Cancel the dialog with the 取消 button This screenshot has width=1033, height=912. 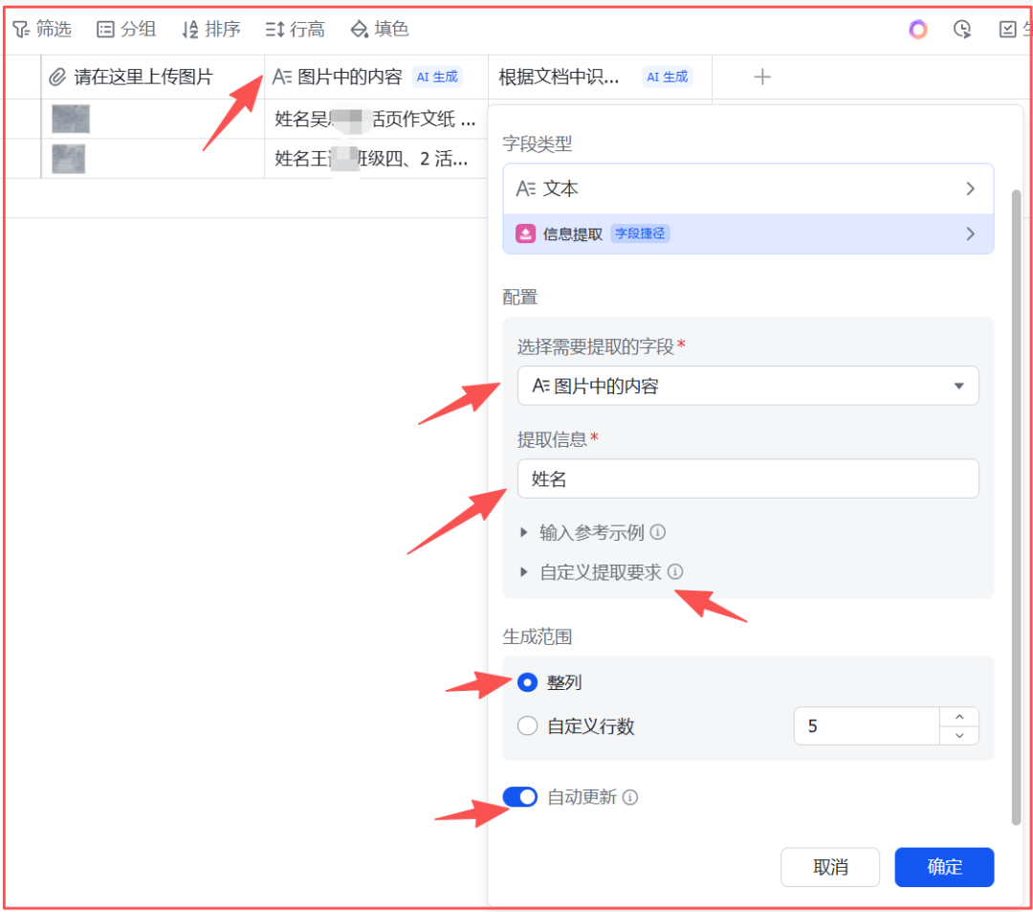tap(830, 867)
